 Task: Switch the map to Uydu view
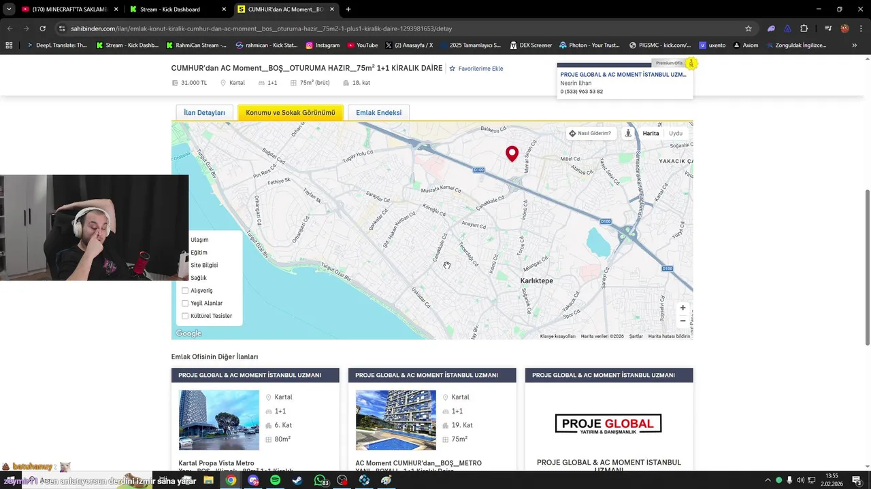coord(675,133)
